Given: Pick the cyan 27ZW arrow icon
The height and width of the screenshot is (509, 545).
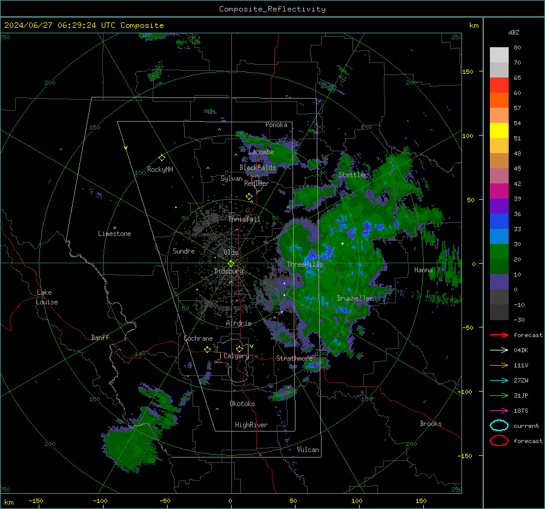Looking at the screenshot, I should coord(499,381).
